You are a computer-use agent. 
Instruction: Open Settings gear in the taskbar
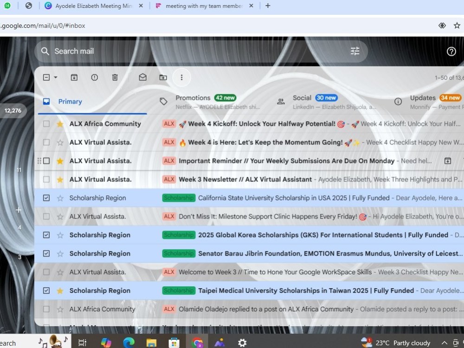coord(242,343)
